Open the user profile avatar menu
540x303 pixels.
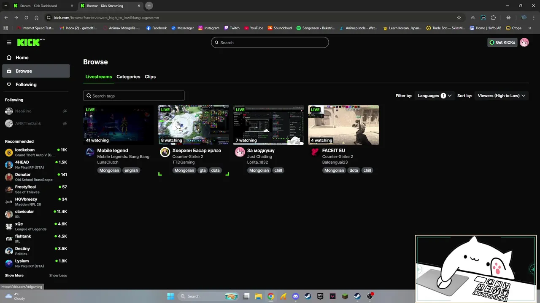click(x=524, y=43)
